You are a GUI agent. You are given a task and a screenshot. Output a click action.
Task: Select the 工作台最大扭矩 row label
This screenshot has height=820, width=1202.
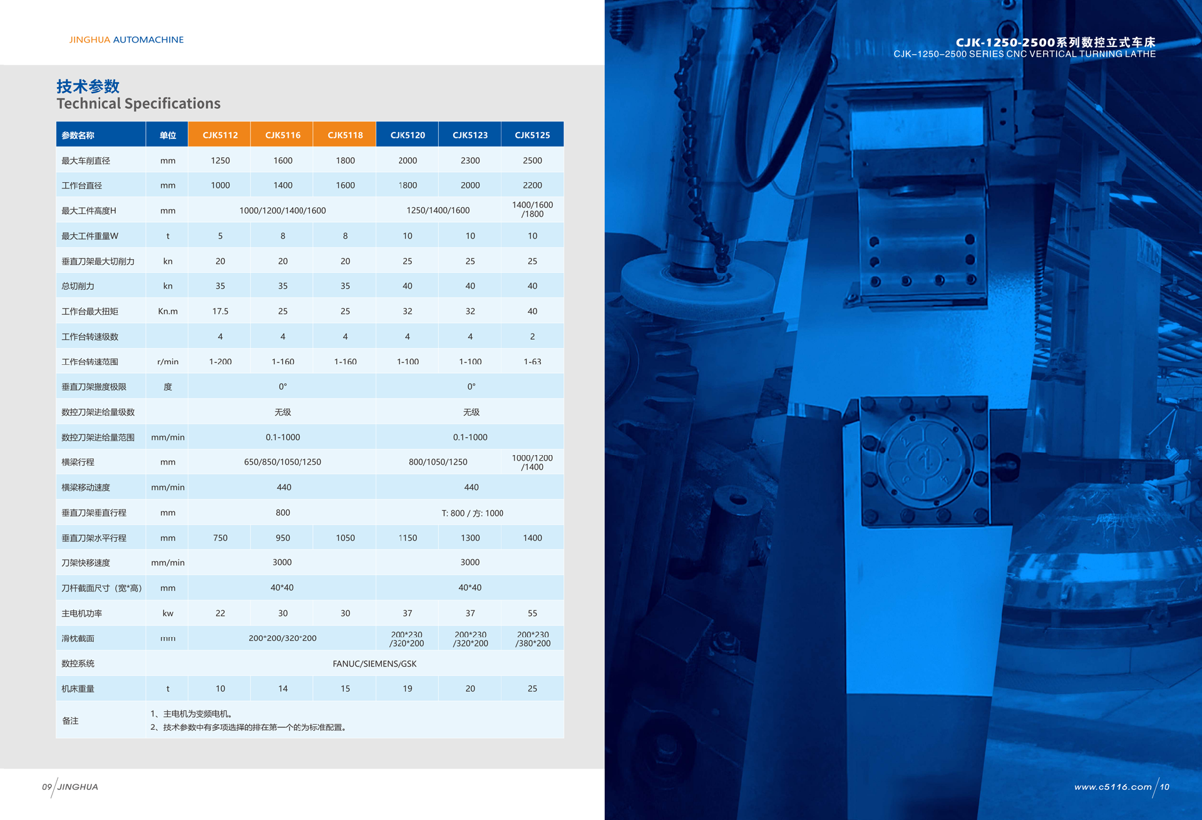click(90, 312)
